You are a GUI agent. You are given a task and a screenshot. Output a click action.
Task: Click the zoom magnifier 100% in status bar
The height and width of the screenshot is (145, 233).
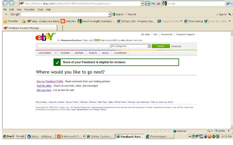tap(220, 131)
